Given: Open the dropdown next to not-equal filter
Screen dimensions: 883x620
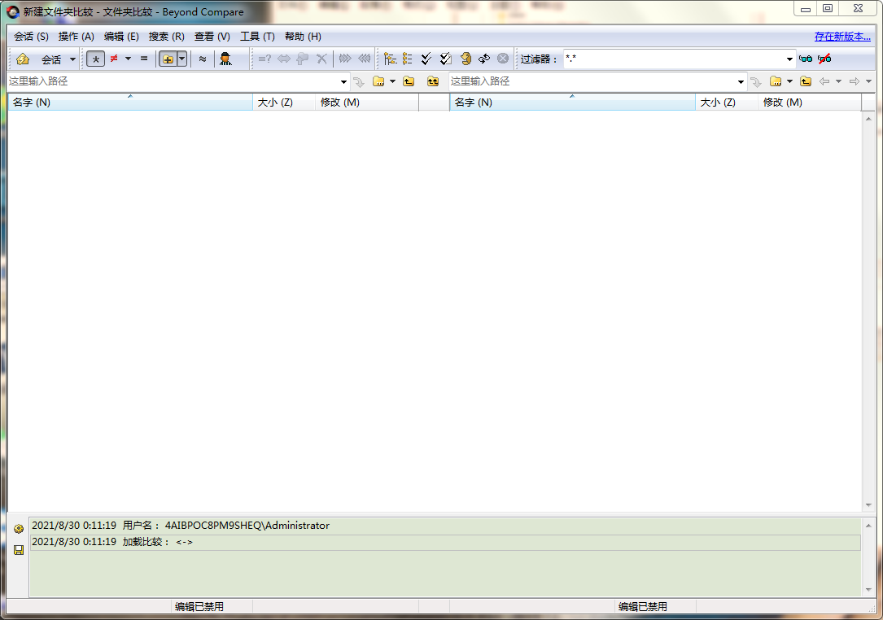Looking at the screenshot, I should point(128,59).
